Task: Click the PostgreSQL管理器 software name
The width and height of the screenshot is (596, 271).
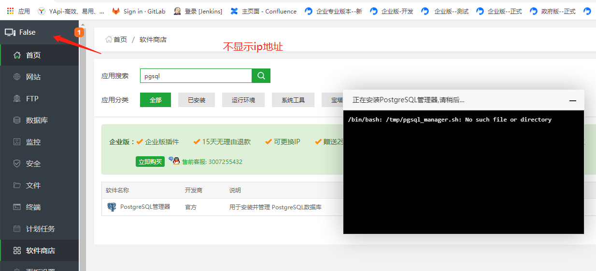Action: (x=145, y=206)
